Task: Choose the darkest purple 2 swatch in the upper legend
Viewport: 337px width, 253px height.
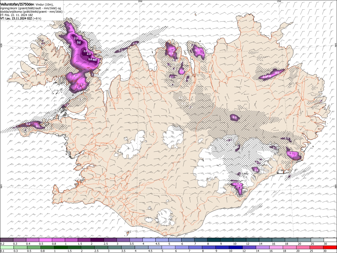Action: (97, 240)
